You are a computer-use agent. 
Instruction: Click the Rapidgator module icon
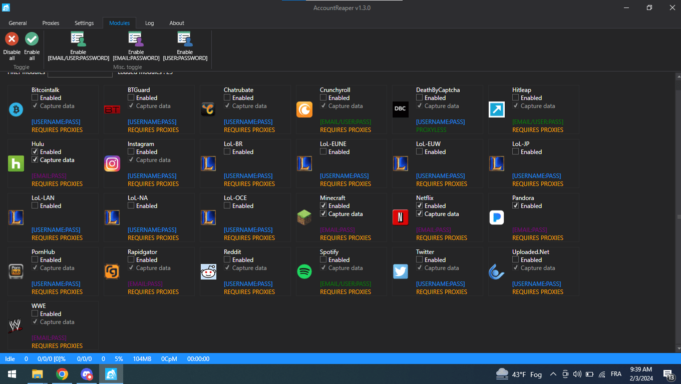pos(112,271)
